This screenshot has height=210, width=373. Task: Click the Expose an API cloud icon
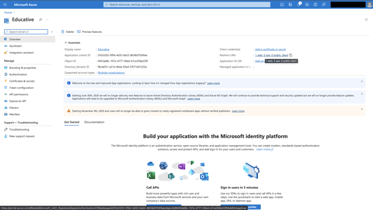click(x=6, y=101)
